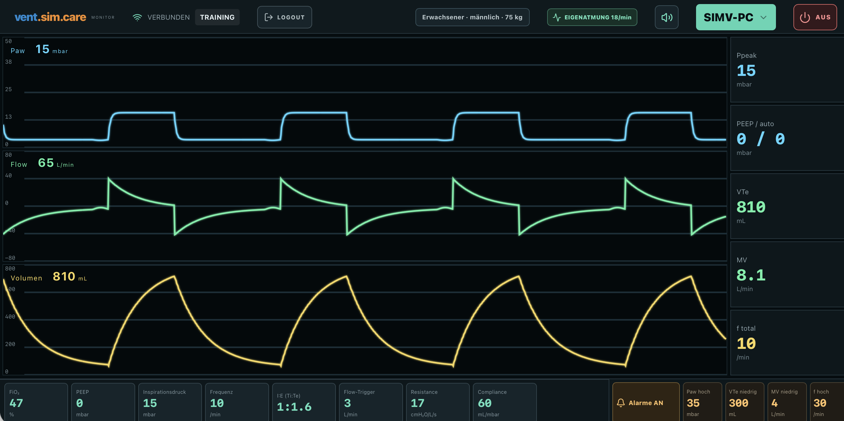Set the MV niedrig 4 alarm limit
This screenshot has height=421, width=844.
(x=787, y=402)
